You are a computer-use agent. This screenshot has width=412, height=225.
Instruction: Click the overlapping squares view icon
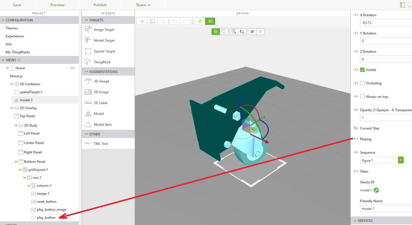pyautogui.click(x=224, y=32)
